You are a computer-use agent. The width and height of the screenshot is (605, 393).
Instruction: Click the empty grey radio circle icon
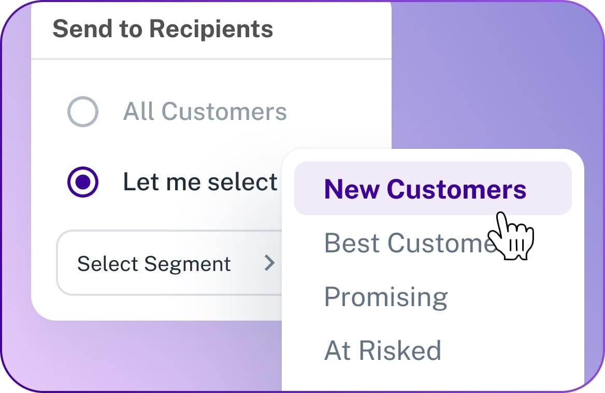coord(83,112)
